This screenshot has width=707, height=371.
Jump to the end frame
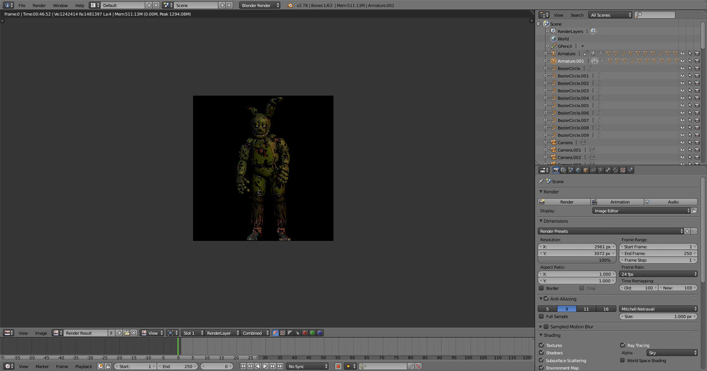(280, 366)
